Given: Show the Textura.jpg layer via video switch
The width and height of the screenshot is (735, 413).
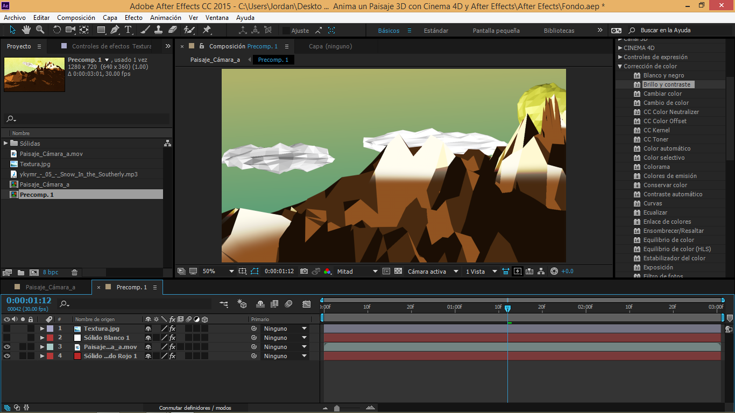Looking at the screenshot, I should click(x=7, y=329).
